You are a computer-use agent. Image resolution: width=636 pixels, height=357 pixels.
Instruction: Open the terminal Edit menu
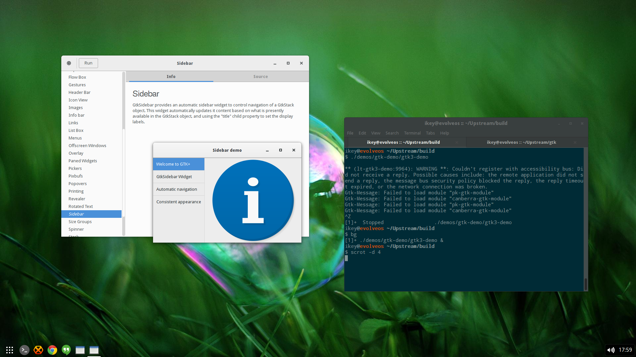[x=362, y=133]
